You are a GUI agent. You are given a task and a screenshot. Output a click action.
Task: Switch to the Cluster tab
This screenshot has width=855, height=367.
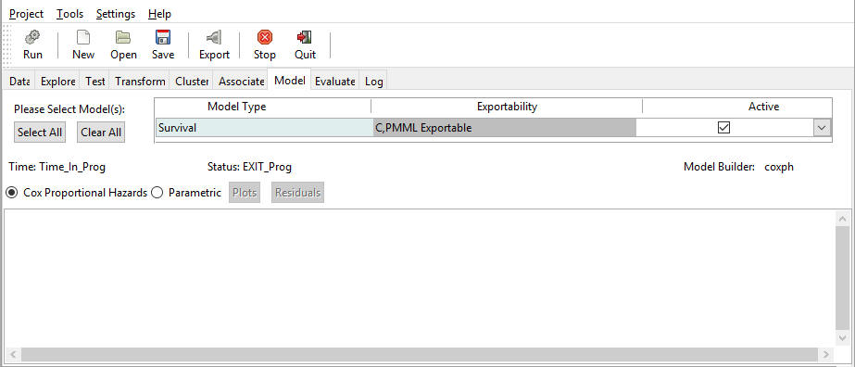pos(192,82)
